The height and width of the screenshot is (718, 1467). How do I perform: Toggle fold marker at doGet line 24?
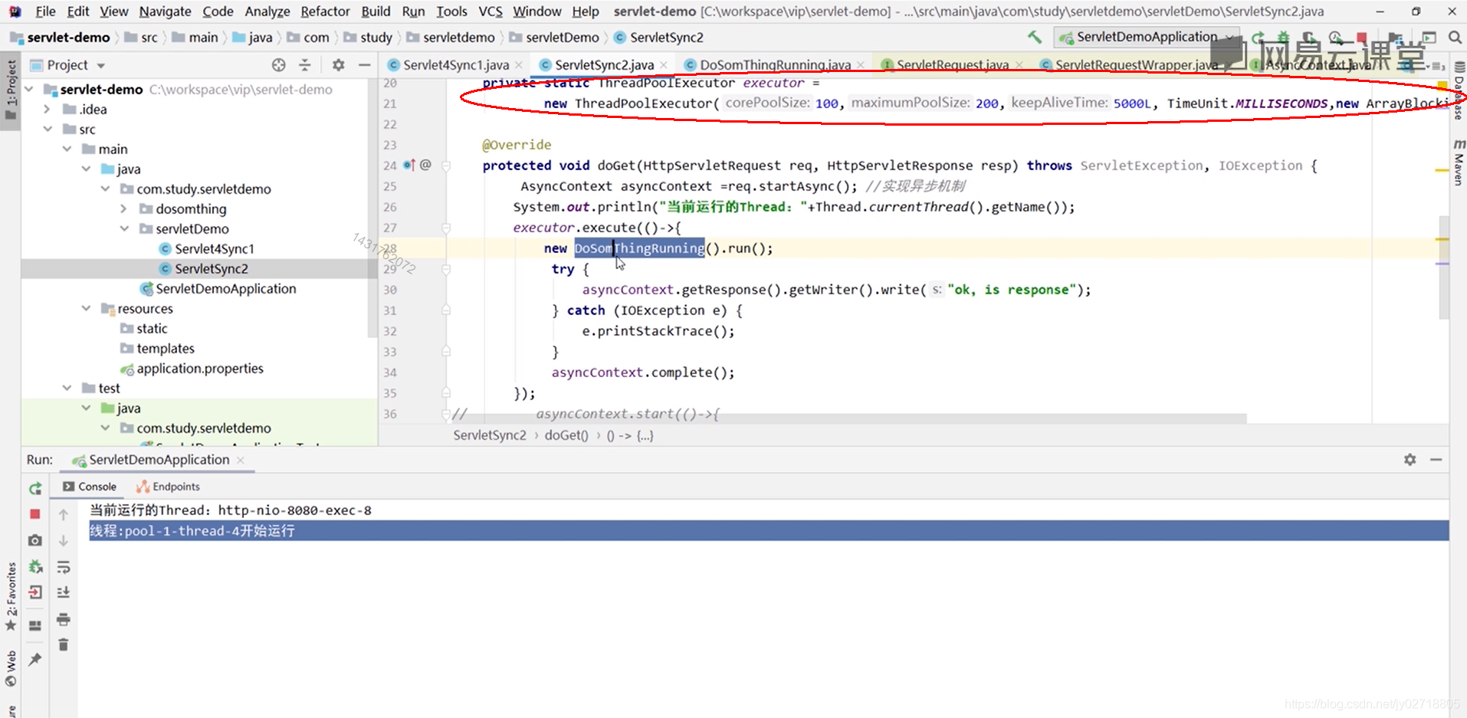(x=446, y=166)
